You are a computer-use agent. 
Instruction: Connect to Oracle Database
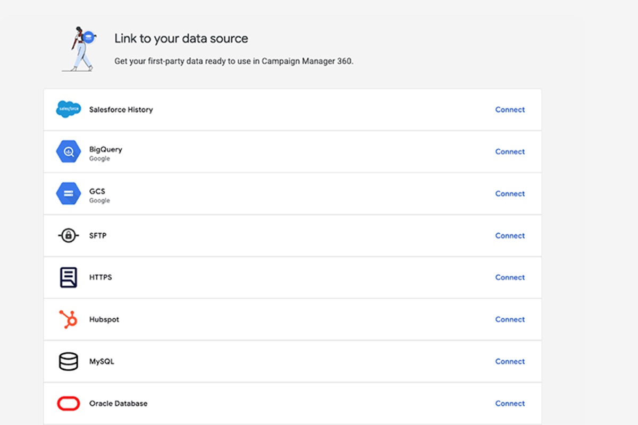click(x=510, y=404)
